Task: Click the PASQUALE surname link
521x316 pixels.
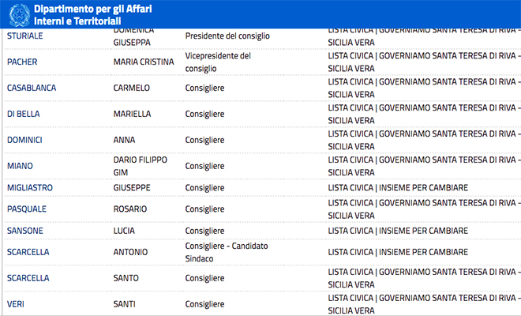Action: pyautogui.click(x=27, y=209)
